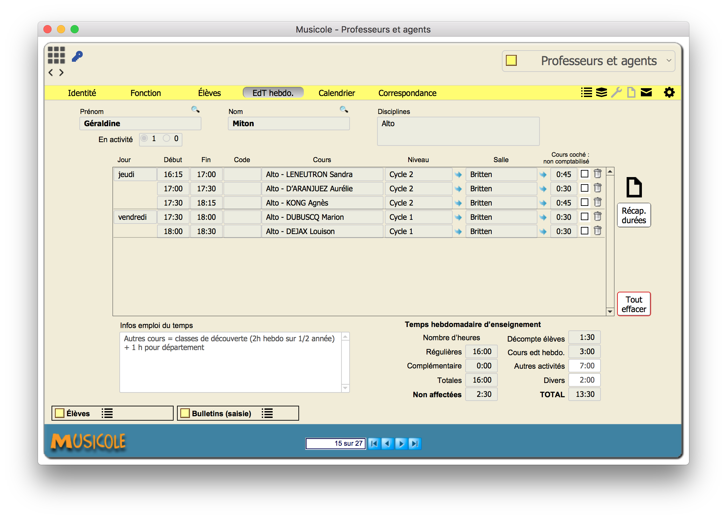Open the Élèves list icon at bottom

pyautogui.click(x=107, y=414)
